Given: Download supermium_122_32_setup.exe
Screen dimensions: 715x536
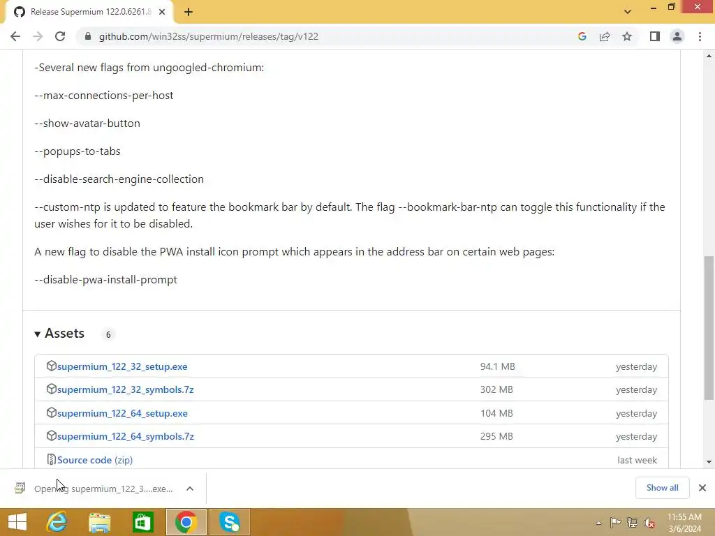Looking at the screenshot, I should pyautogui.click(x=122, y=366).
